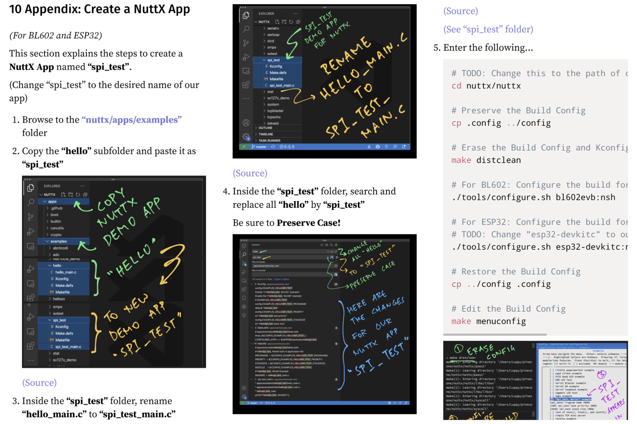
Task: Collapse the apps folder in Explorer tree
Action: point(52,202)
